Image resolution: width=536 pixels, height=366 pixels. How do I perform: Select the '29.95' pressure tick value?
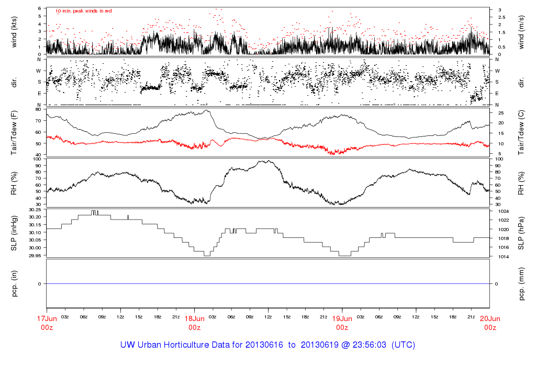(35, 256)
